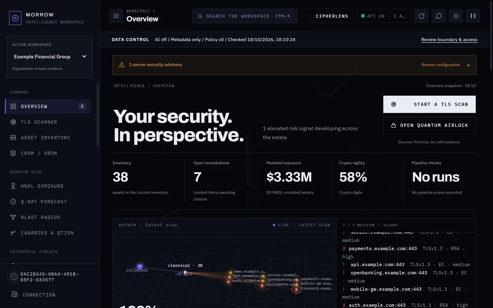
Task: Click the collector node in estate map
Action: click(140, 266)
